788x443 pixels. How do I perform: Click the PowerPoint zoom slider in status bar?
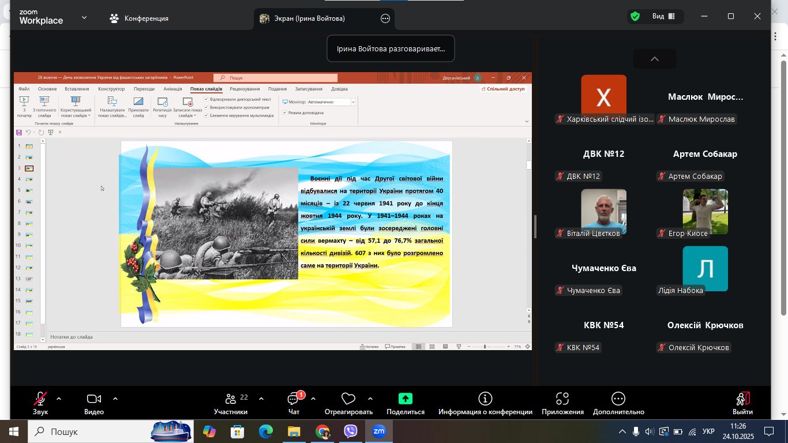[485, 347]
